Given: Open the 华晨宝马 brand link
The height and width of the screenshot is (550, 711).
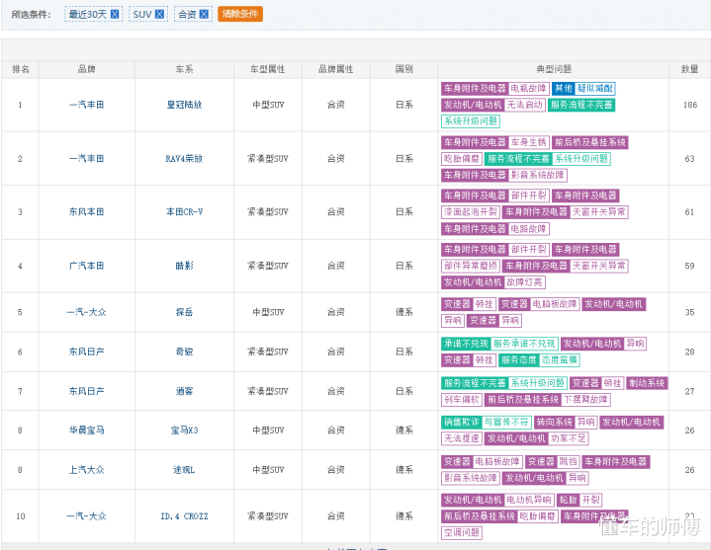Looking at the screenshot, I should click(87, 431).
